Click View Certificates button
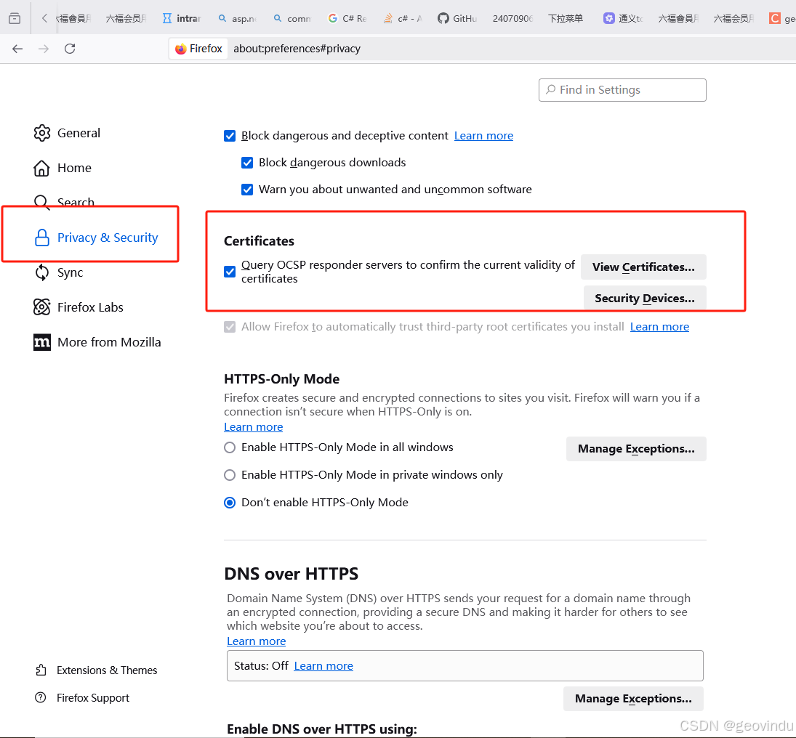Viewport: 796px width, 738px height. click(x=643, y=267)
